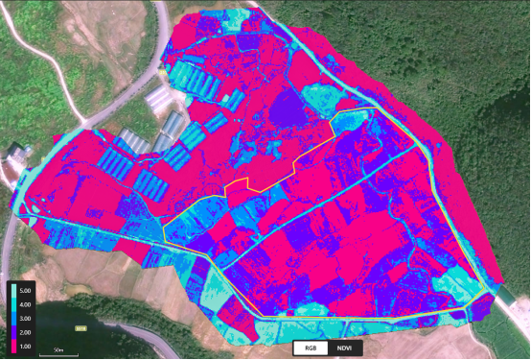The height and width of the screenshot is (360, 531).
Task: Click the light cyan 5.00 legend swatch
Action: click(x=13, y=291)
